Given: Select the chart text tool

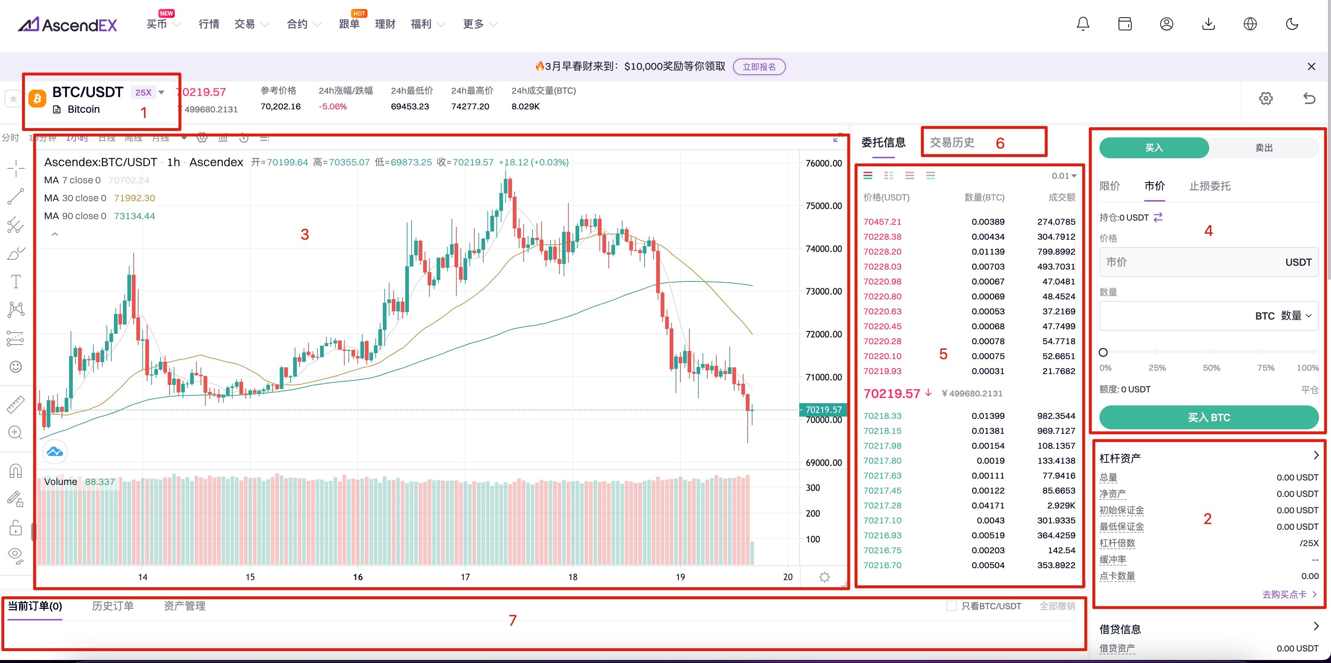Looking at the screenshot, I should (x=16, y=281).
